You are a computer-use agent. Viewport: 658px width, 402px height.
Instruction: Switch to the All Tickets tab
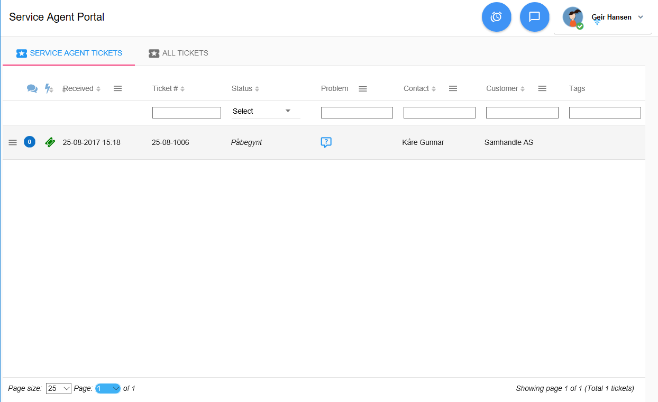pos(178,53)
